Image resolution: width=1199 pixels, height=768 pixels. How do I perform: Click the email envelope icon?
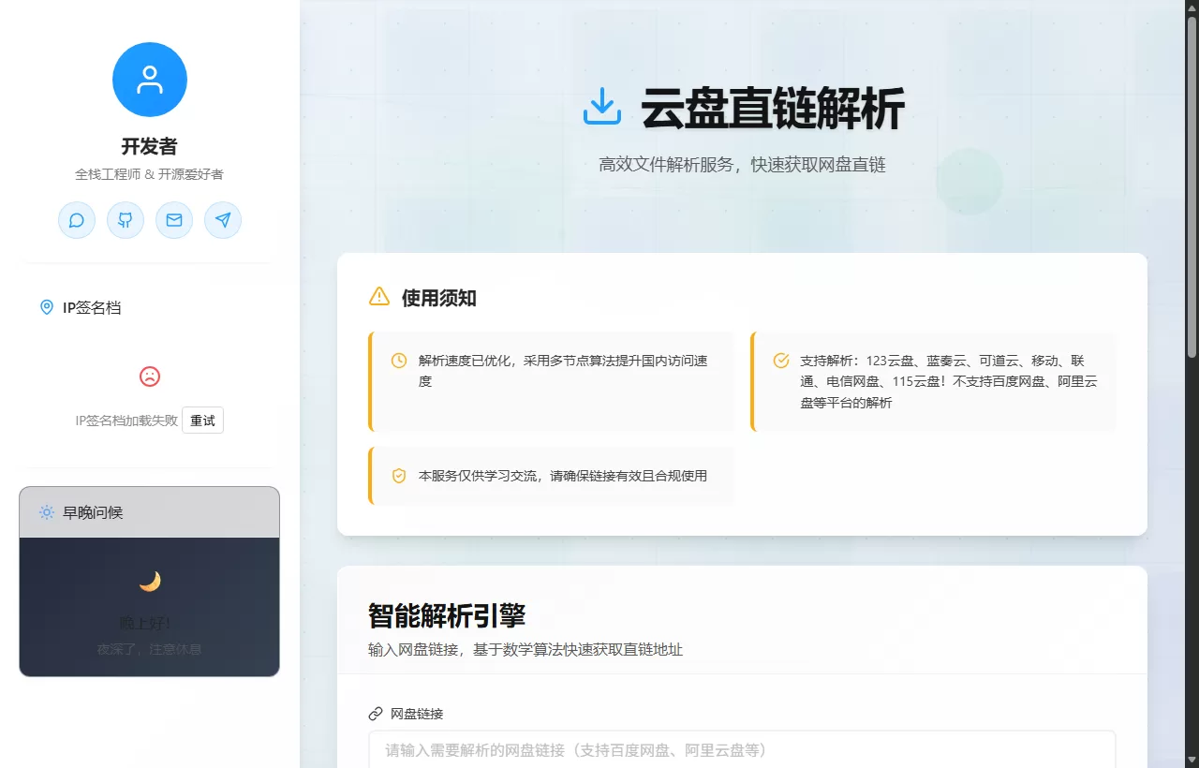tap(174, 220)
